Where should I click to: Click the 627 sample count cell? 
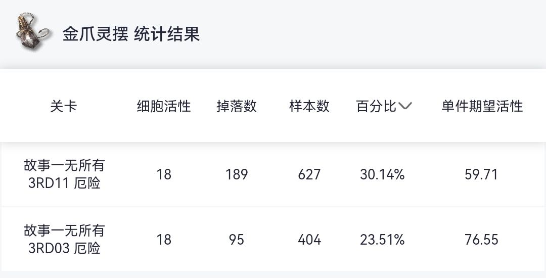[x=309, y=174]
